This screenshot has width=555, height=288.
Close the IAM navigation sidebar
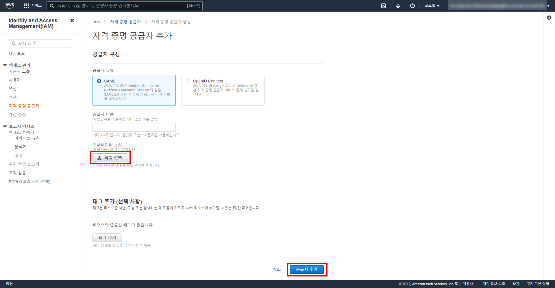point(72,20)
